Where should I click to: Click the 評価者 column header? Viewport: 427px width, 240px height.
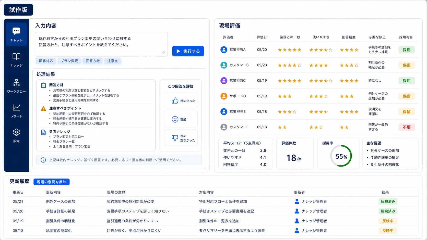pos(228,37)
